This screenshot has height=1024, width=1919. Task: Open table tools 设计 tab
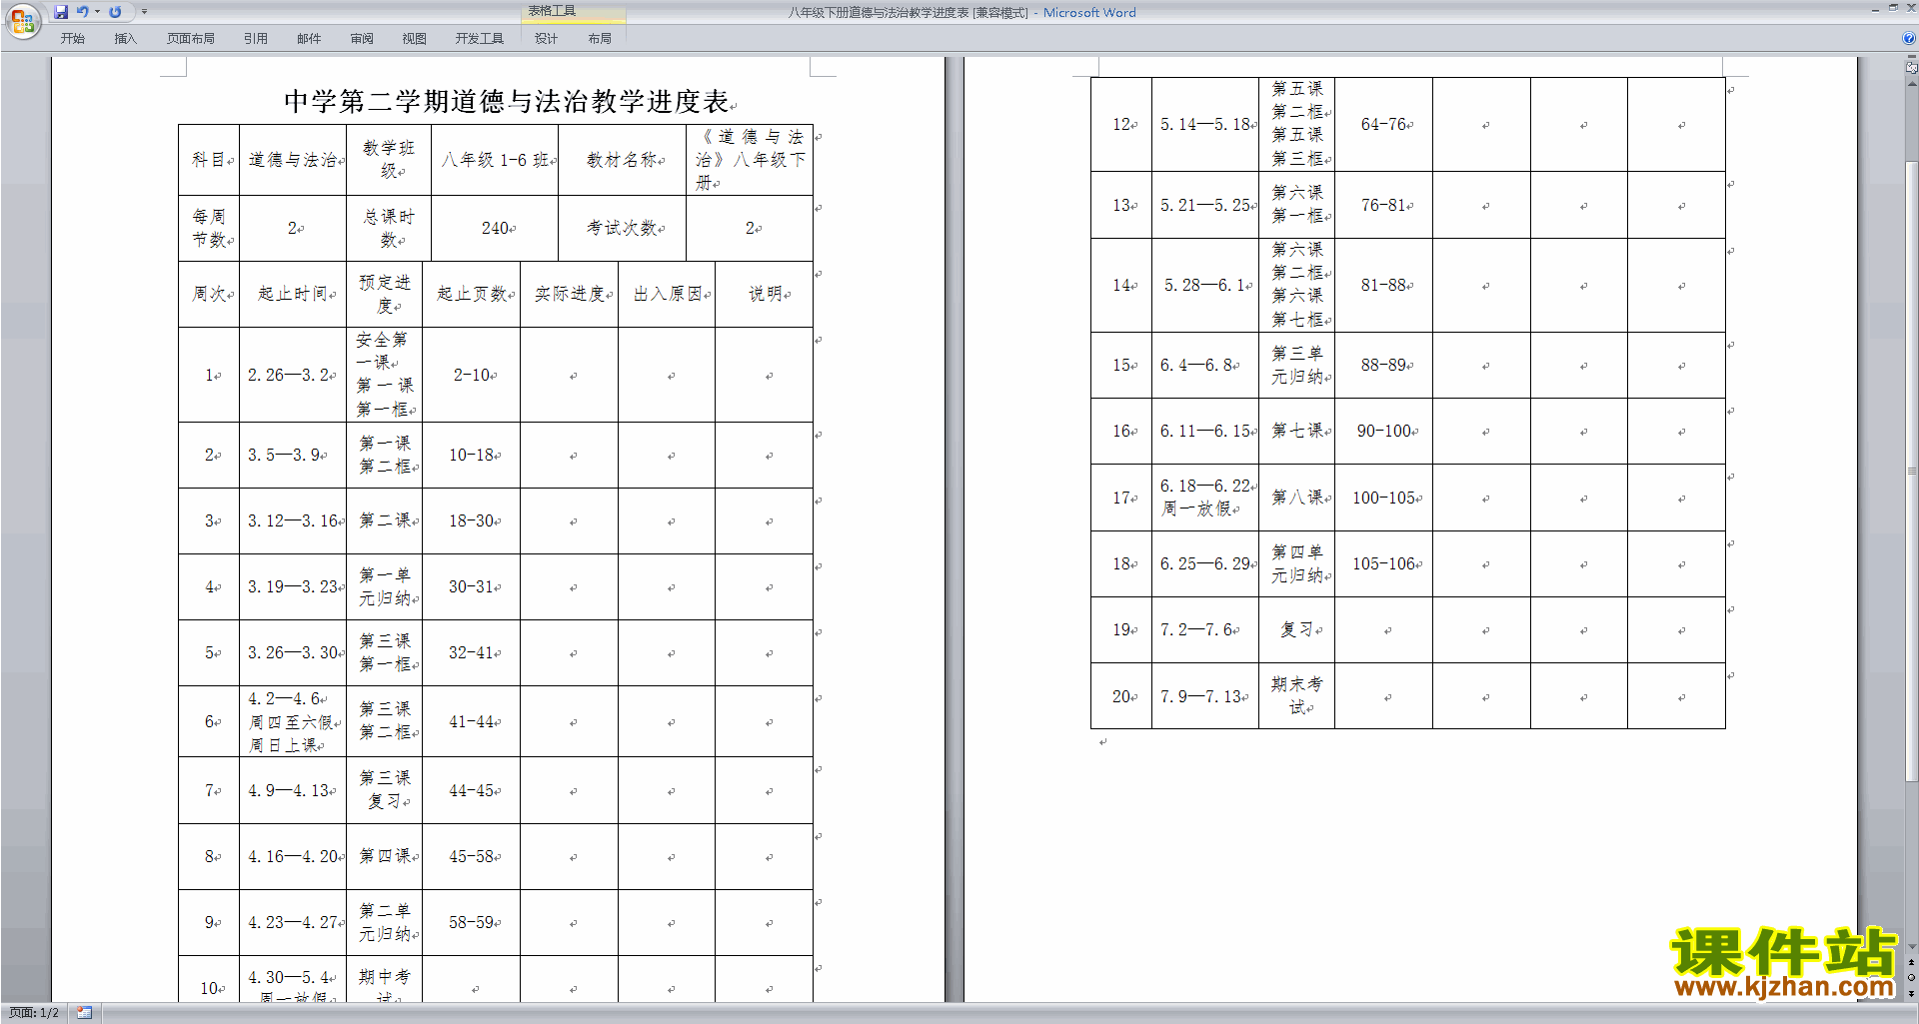[x=546, y=38]
